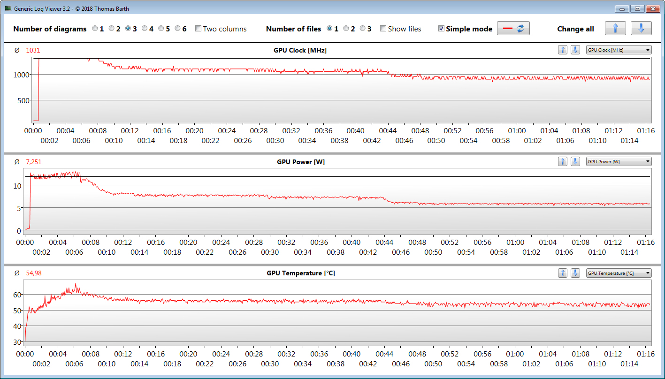
Task: Toggle the Show files checkbox
Action: 383,29
